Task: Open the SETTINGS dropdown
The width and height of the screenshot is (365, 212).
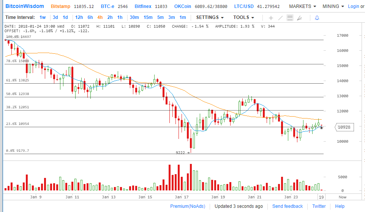Action: [x=210, y=17]
